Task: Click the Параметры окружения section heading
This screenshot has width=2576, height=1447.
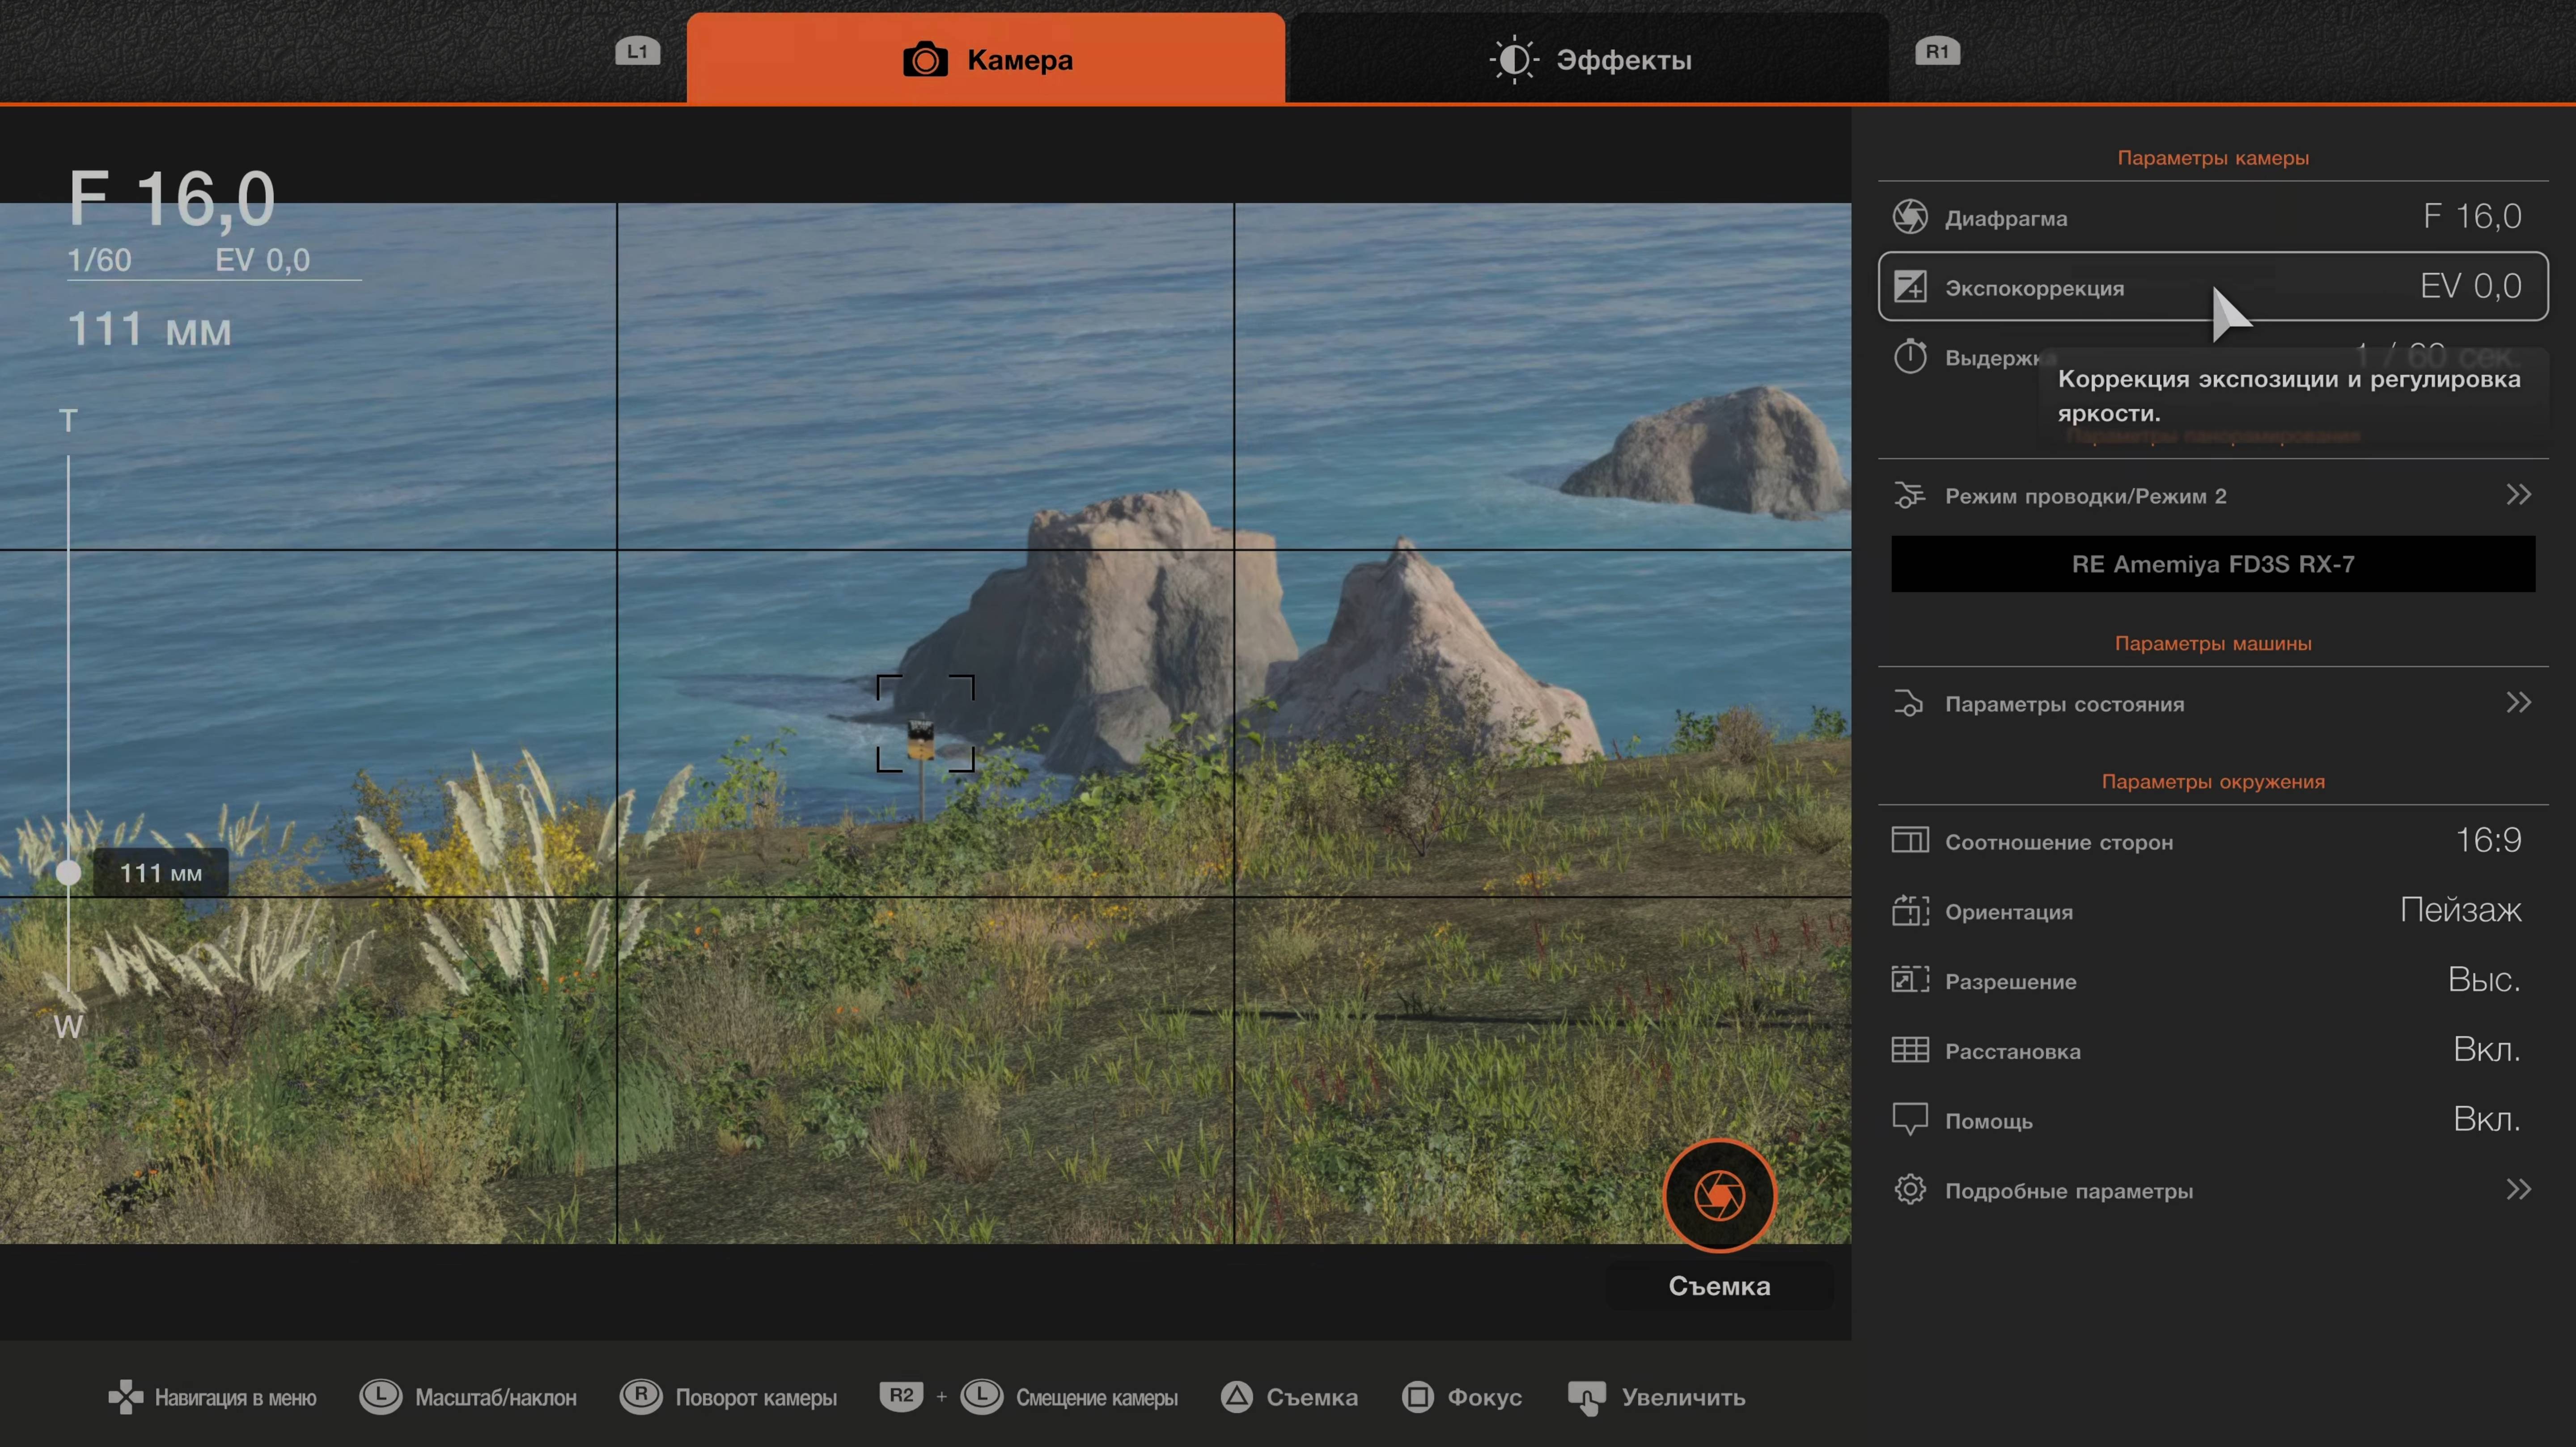Action: click(2213, 781)
